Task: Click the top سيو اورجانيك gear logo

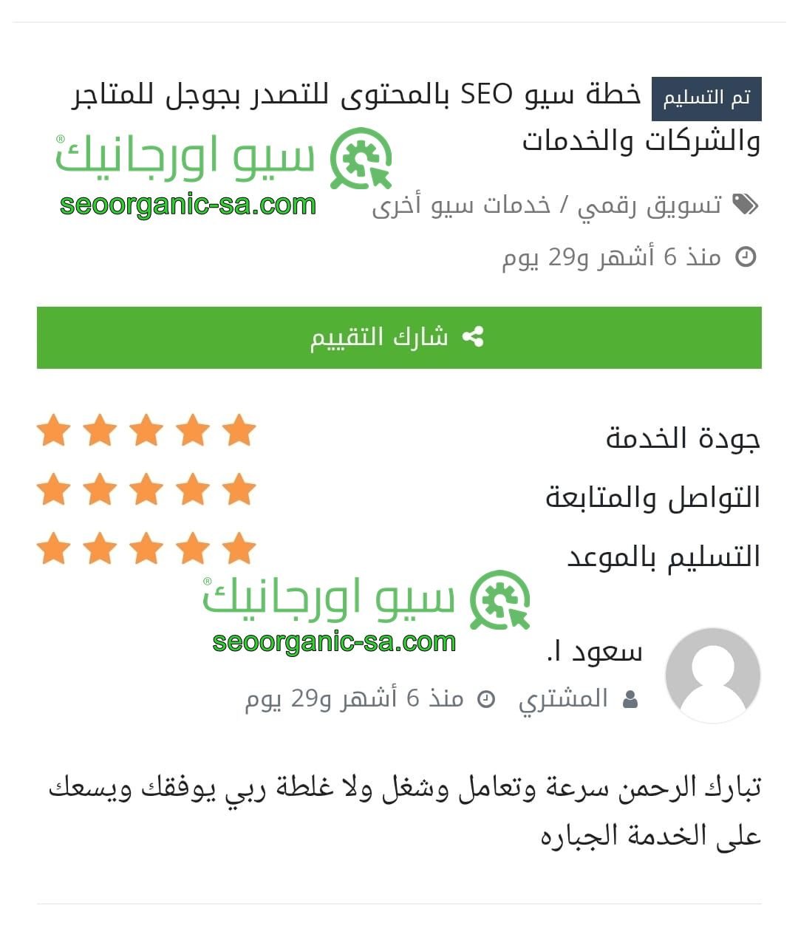Action: click(x=361, y=158)
